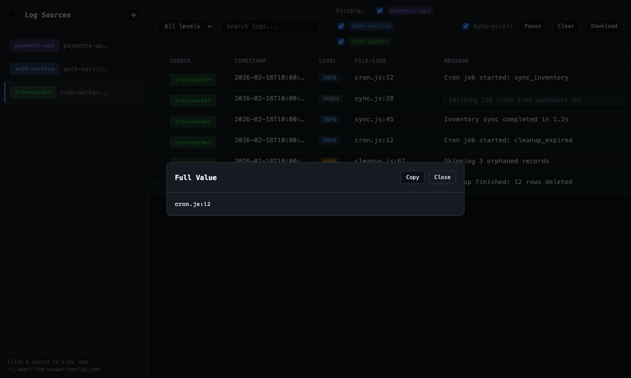Viewport: 631px width, 378px height.
Task: Copy the value in the Full Value dialog
Action: [412, 177]
